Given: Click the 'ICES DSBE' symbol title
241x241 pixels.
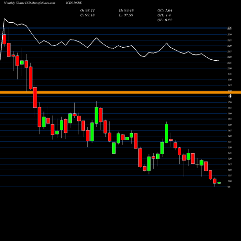Looking at the screenshot, I should click(74, 3).
